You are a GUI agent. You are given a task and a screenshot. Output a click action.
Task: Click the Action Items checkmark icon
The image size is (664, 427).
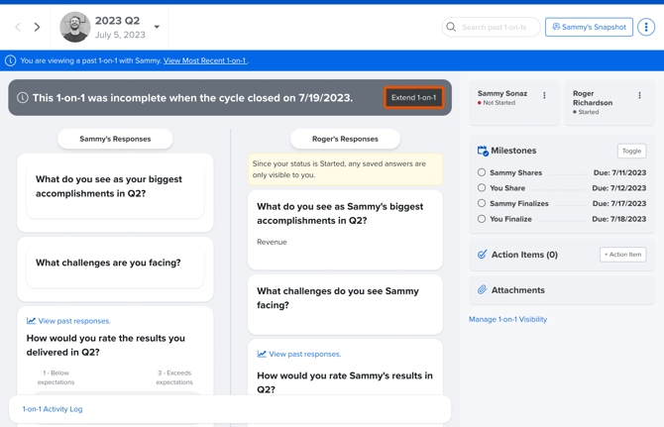483,255
